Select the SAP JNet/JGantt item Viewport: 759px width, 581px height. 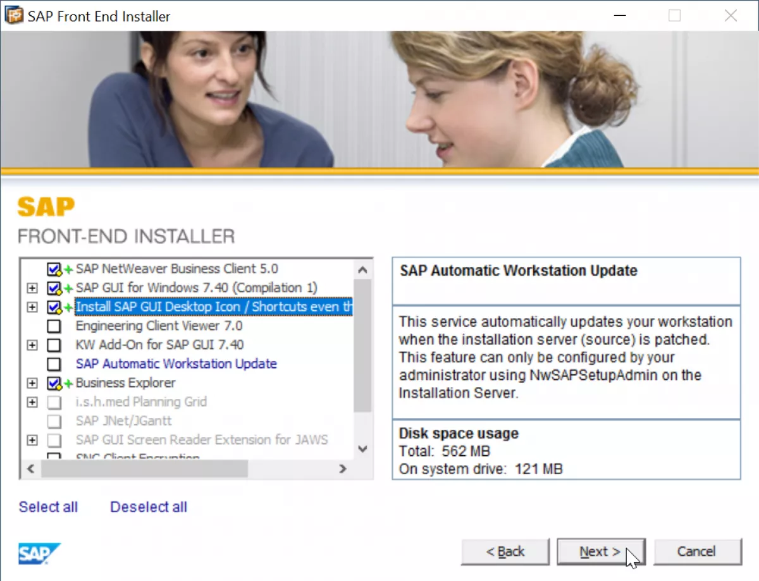point(123,420)
